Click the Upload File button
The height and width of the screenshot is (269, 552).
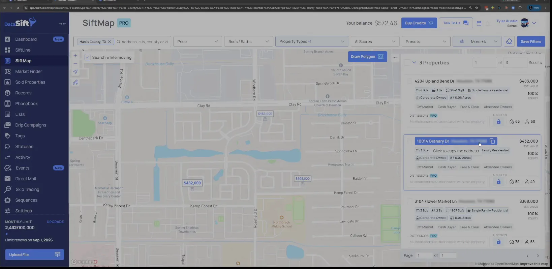coord(34,255)
